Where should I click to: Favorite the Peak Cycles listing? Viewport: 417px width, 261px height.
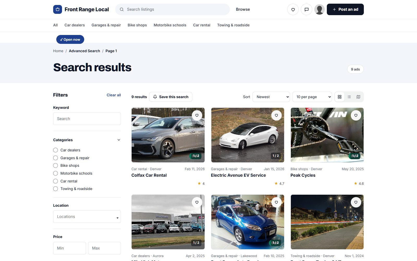coord(356,115)
